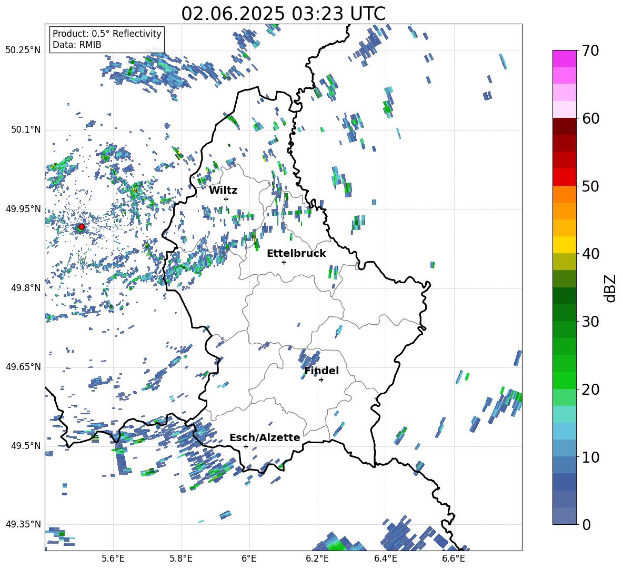The image size is (623, 569).
Task: Click the 50 tick on the colorbar
Action: [590, 186]
